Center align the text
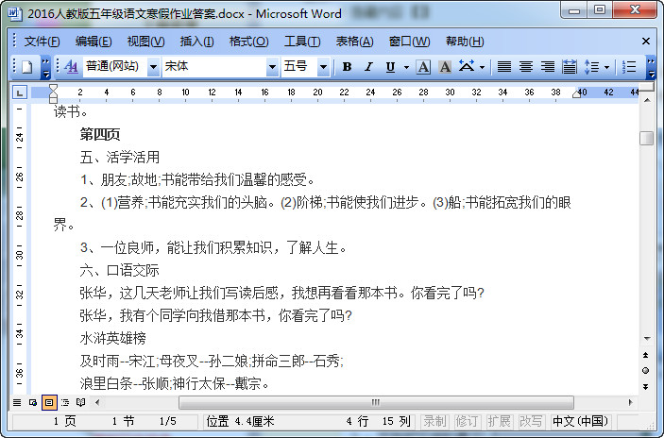Image resolution: width=664 pixels, height=438 pixels. [526, 67]
